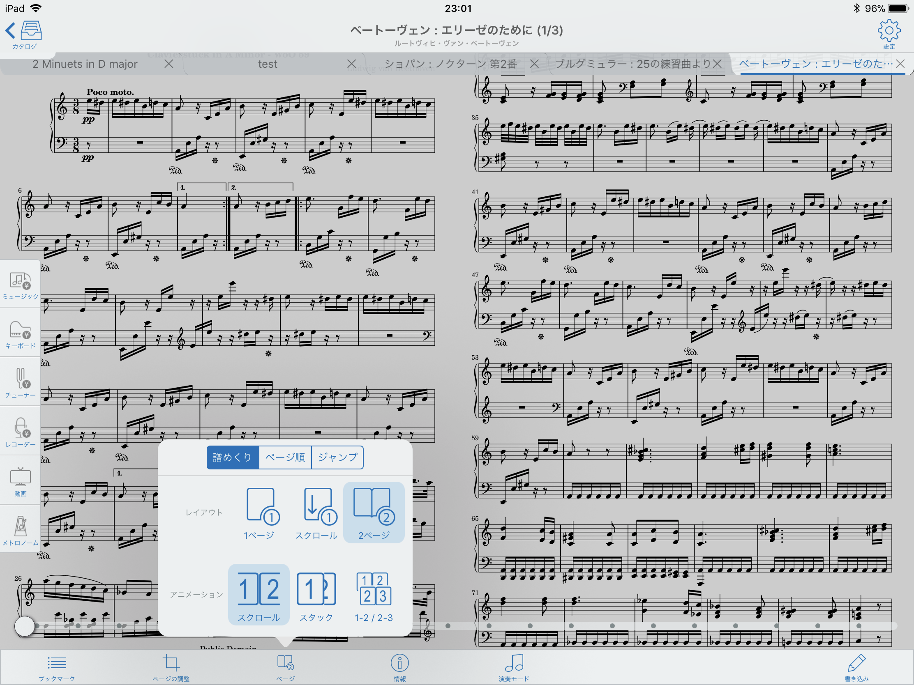Tap the Poco moto. tempo marking
The height and width of the screenshot is (685, 914).
[x=110, y=92]
